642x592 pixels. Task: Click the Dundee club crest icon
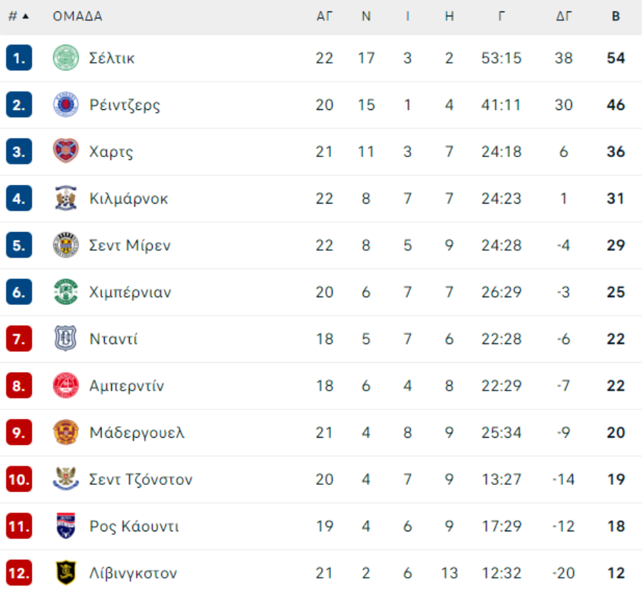click(x=66, y=338)
